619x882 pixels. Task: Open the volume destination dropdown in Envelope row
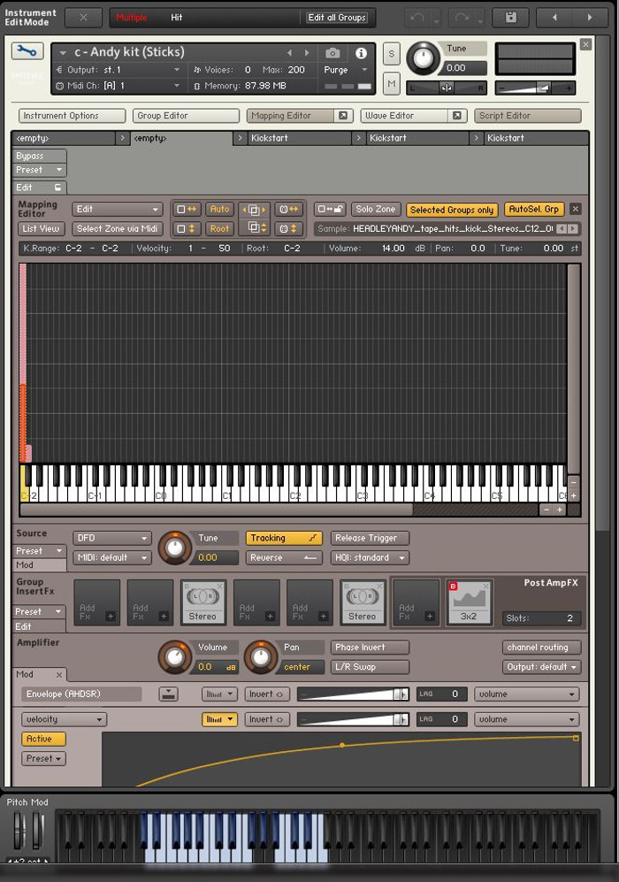tap(526, 694)
